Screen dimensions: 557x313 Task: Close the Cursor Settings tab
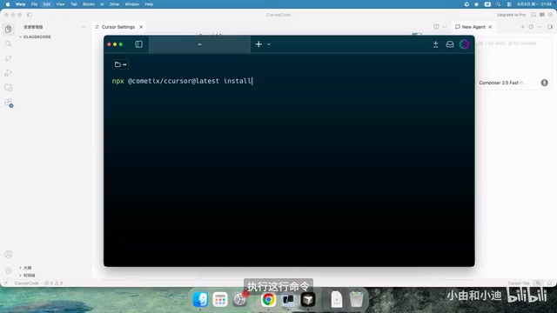pyautogui.click(x=141, y=27)
